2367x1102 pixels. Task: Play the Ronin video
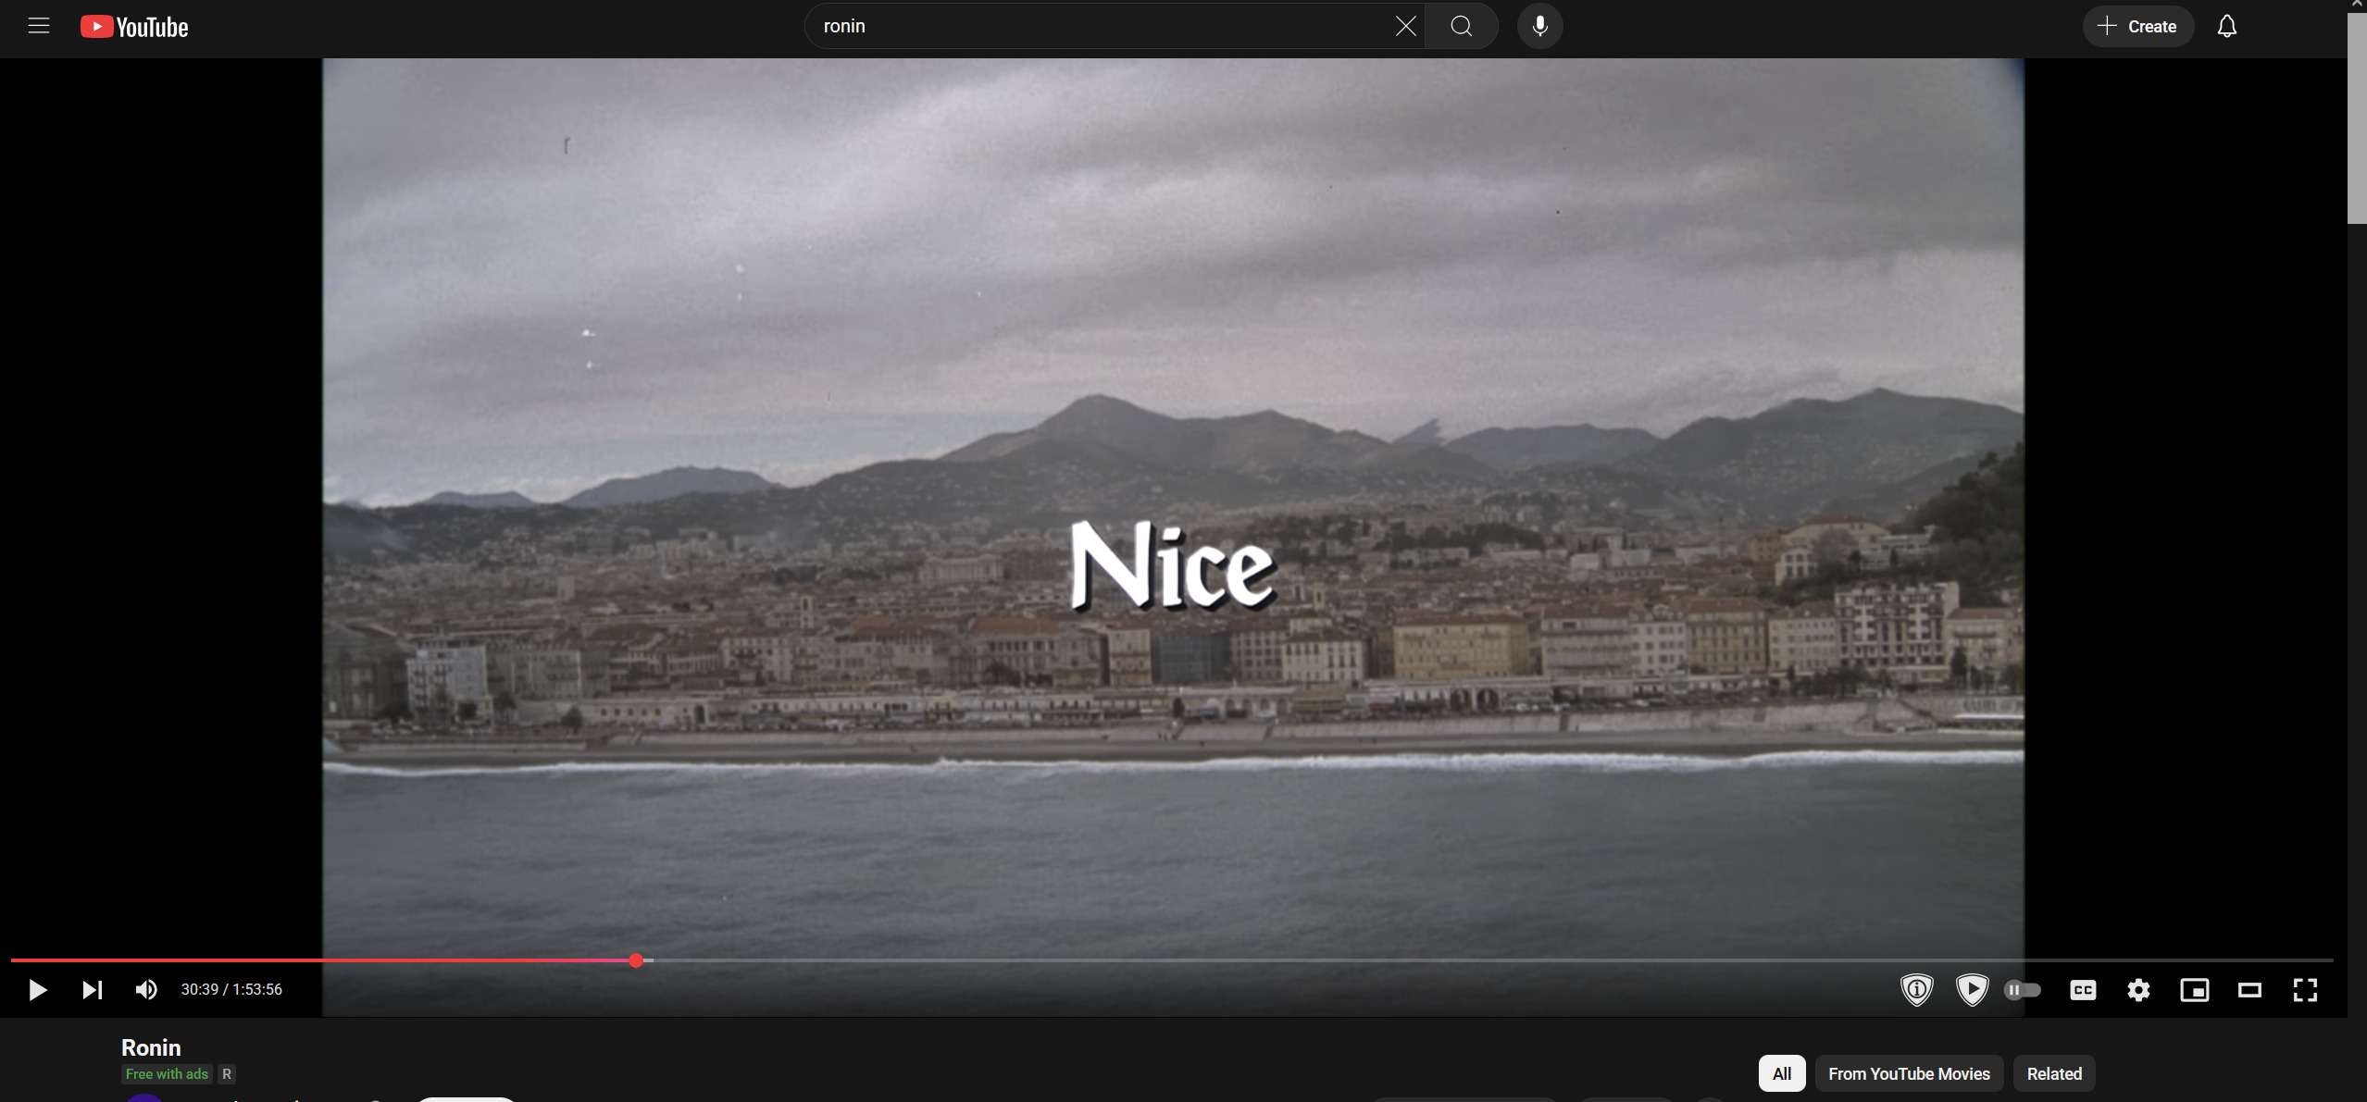click(x=37, y=990)
